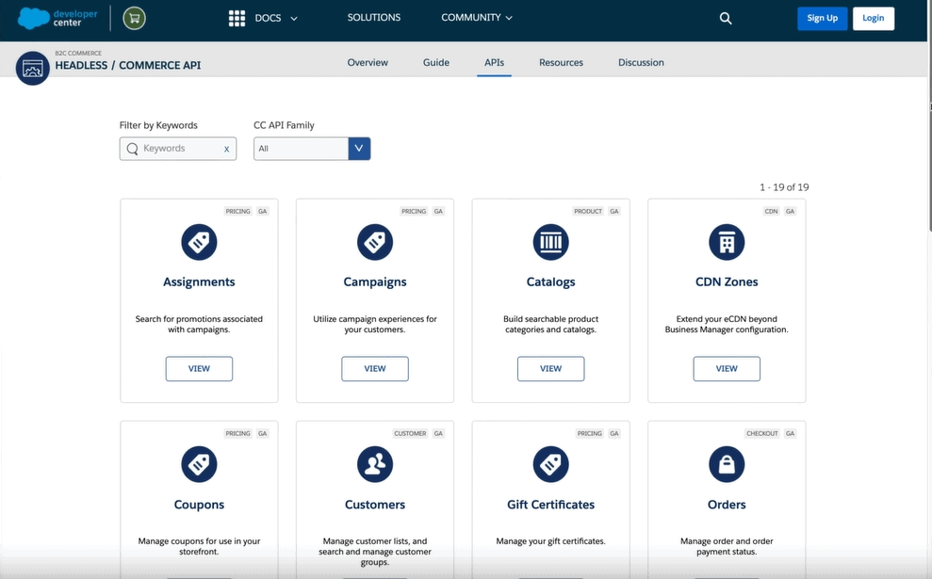
Task: Click the CC API Family 'All' combo box
Action: [312, 149]
